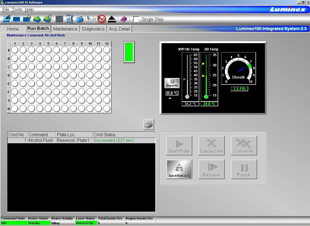Click the crossed-out handshake disconnect icon
310x226 pixels.
click(x=102, y=19)
